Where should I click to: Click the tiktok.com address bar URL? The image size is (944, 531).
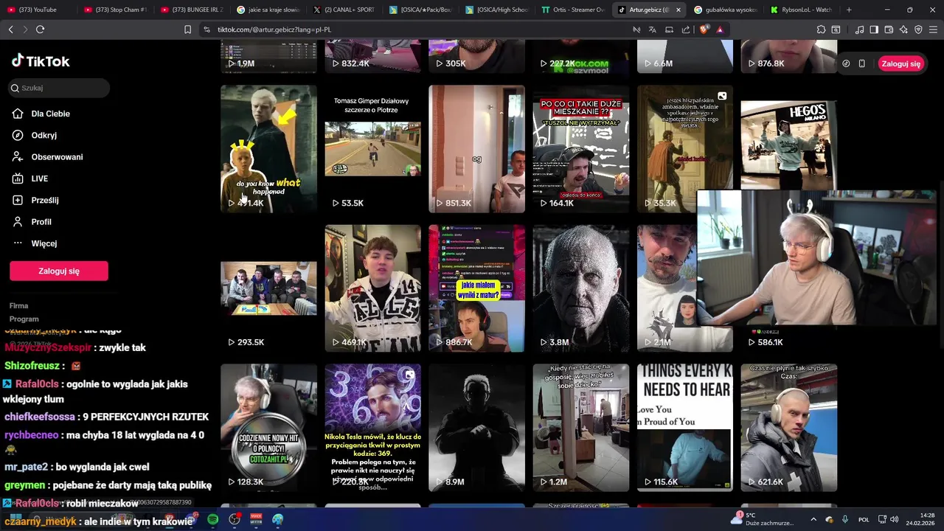274,29
